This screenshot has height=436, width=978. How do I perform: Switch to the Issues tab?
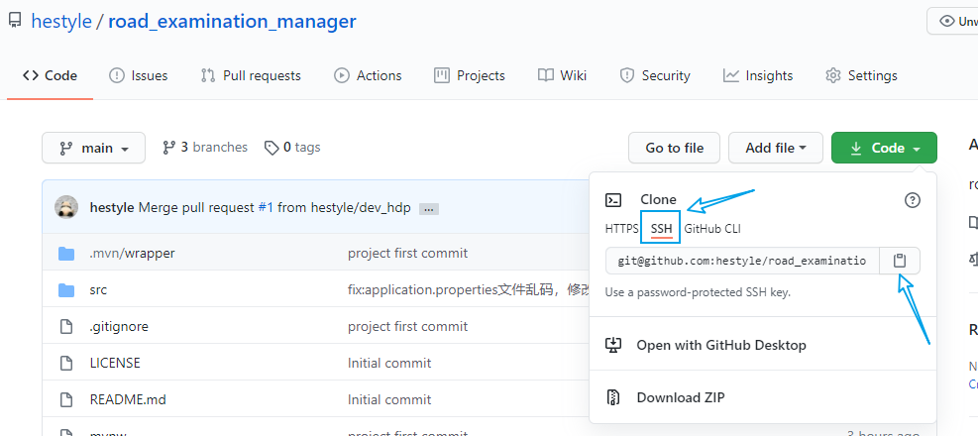click(138, 75)
